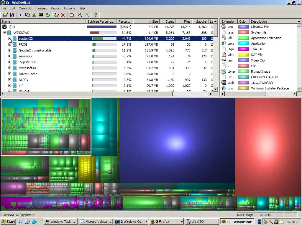Sort by the Extension column header
Viewport: 302px width, 226px height.
(229, 21)
